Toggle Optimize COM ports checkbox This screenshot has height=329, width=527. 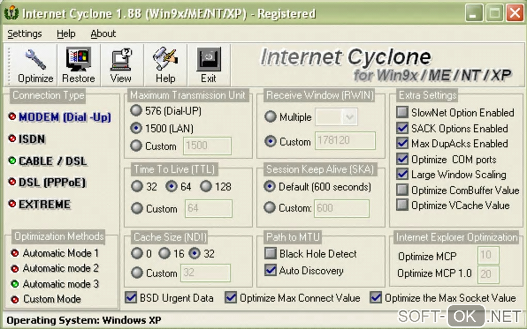pos(402,159)
